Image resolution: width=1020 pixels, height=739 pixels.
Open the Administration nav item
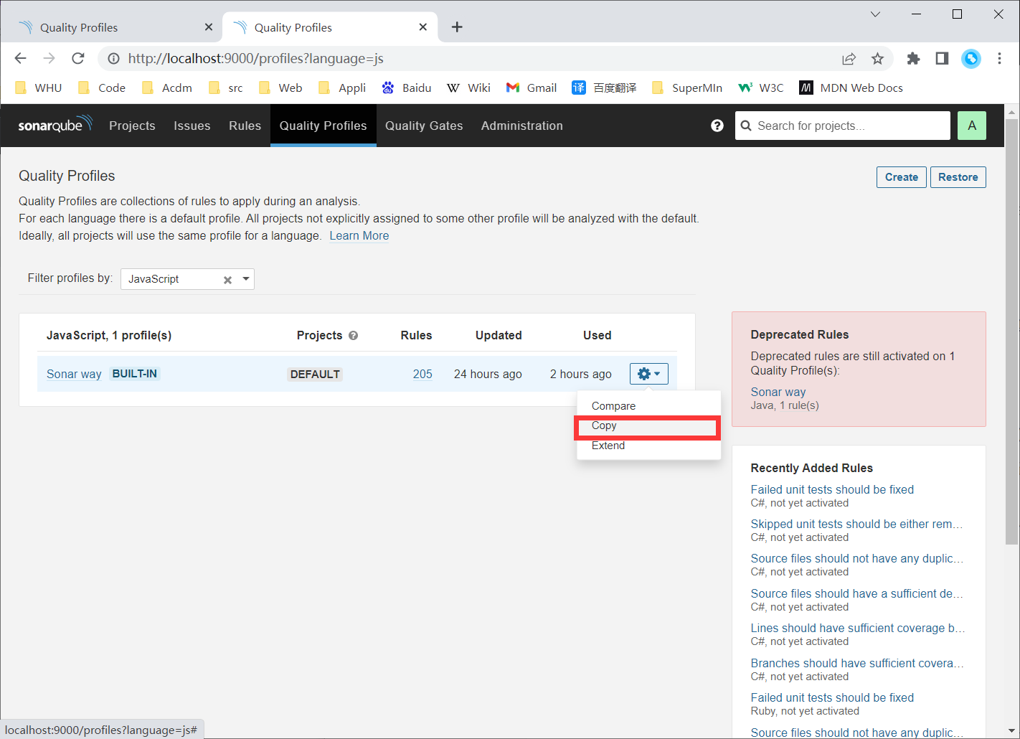pyautogui.click(x=522, y=126)
